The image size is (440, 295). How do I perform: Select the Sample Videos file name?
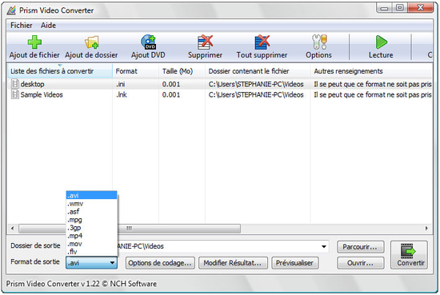click(42, 95)
